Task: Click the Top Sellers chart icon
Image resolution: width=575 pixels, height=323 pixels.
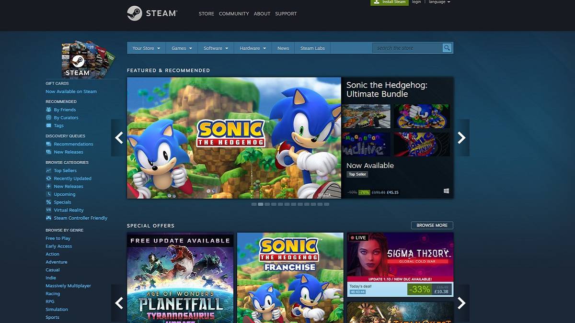Action: [48, 170]
